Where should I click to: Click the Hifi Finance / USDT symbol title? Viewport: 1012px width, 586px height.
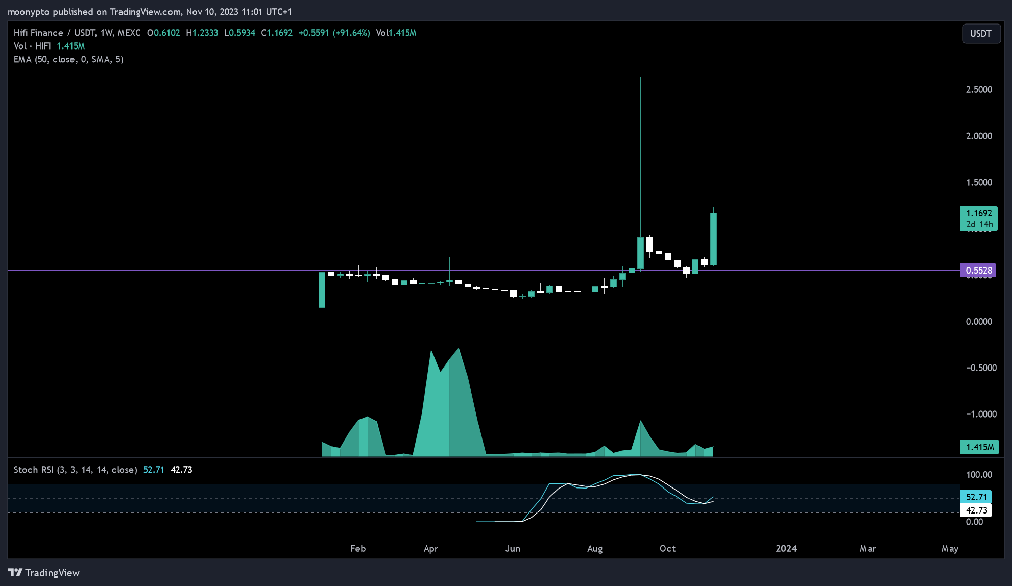(77, 33)
